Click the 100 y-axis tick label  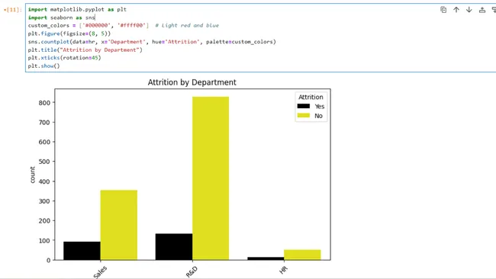pos(44,240)
